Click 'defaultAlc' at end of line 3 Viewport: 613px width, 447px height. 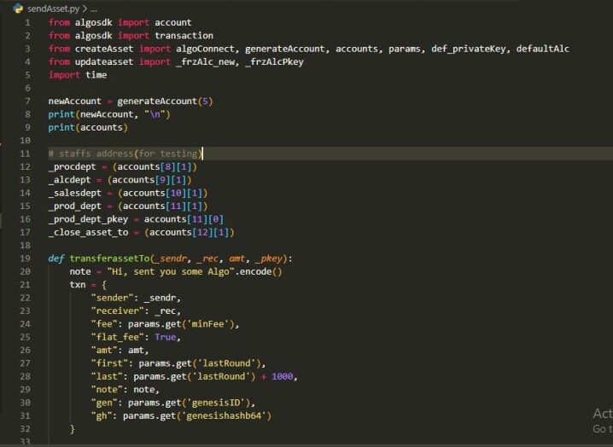coord(543,49)
